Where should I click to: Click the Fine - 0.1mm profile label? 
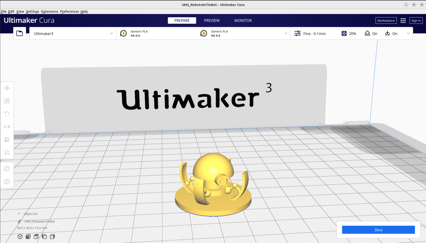pos(314,34)
